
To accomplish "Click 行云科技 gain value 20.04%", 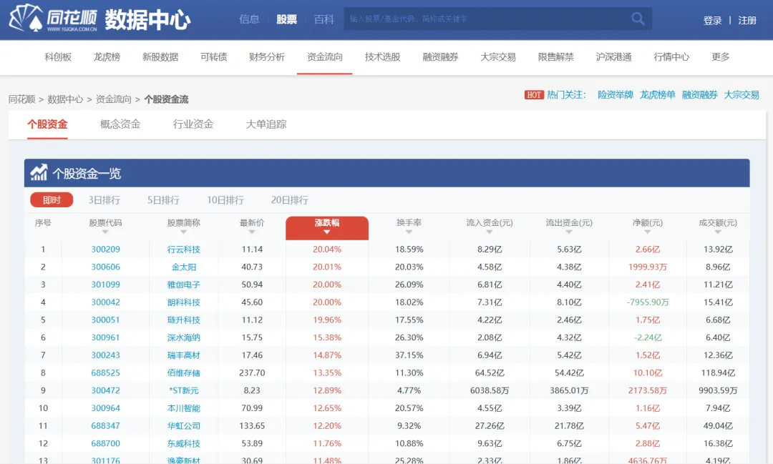I will 327,250.
